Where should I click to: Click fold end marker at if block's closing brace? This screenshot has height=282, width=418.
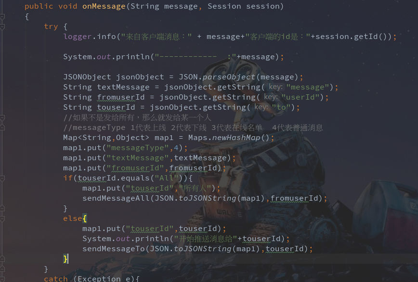click(2, 208)
